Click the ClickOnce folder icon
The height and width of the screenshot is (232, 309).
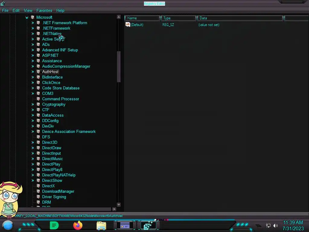click(38, 82)
